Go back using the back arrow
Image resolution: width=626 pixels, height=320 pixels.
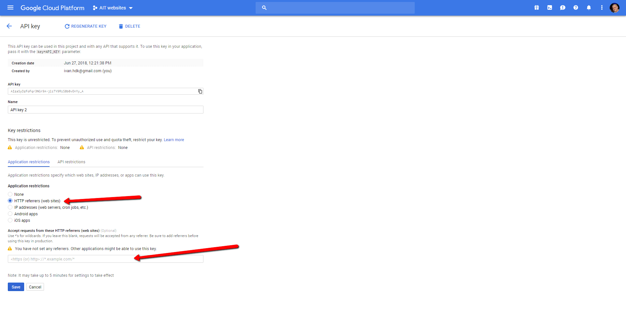pos(9,26)
